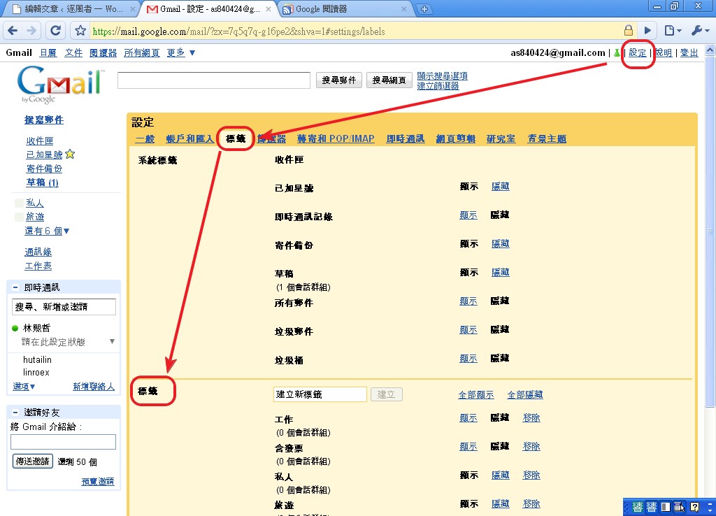Open the 背景主題 settings tab
716x516 pixels.
tap(547, 139)
